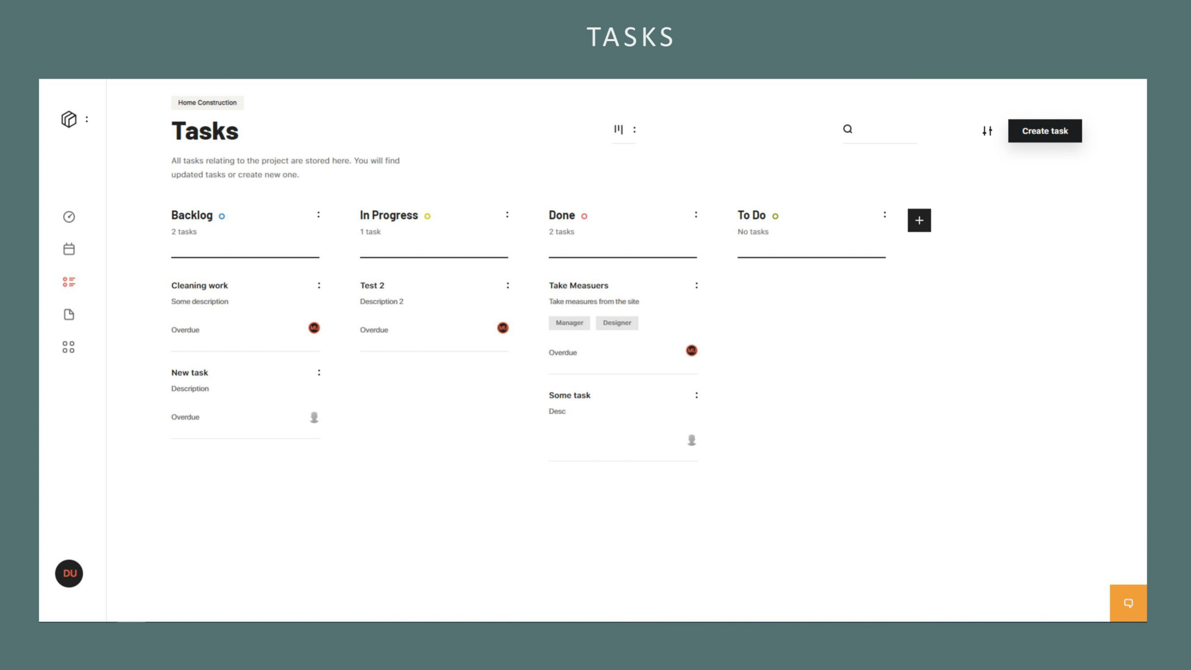
Task: Open the In Progress column options menu
Action: (507, 214)
